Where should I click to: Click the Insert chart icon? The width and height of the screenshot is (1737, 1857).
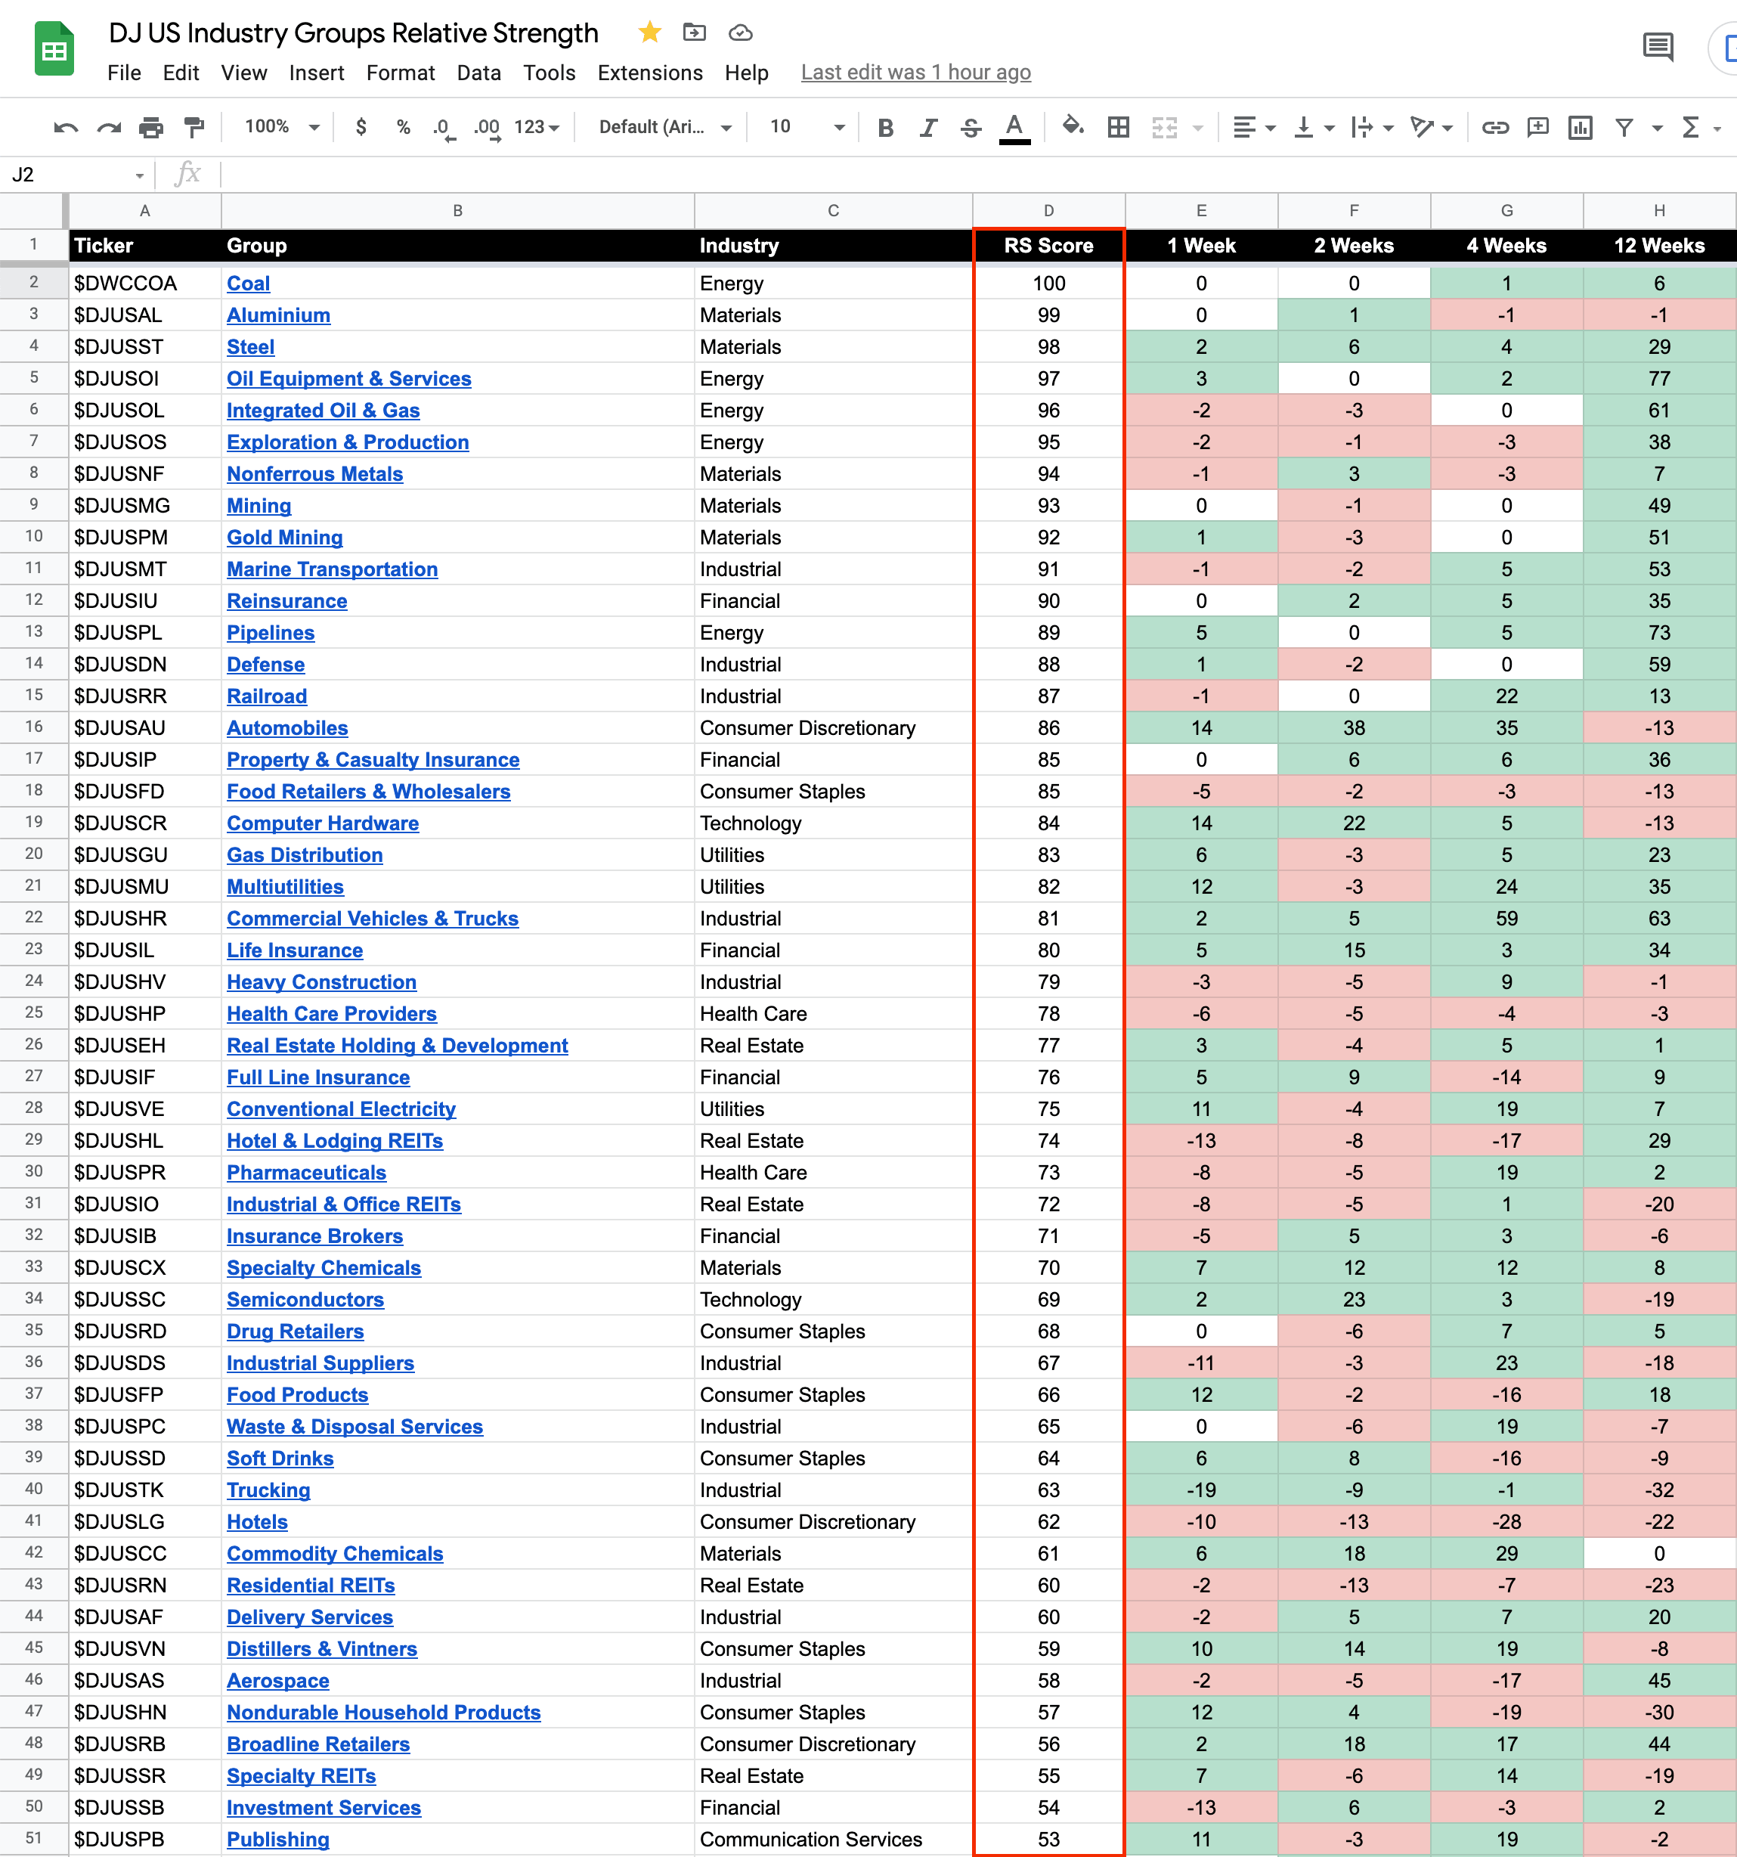coord(1579,127)
